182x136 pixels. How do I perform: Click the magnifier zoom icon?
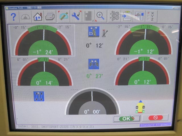(x=101, y=16)
